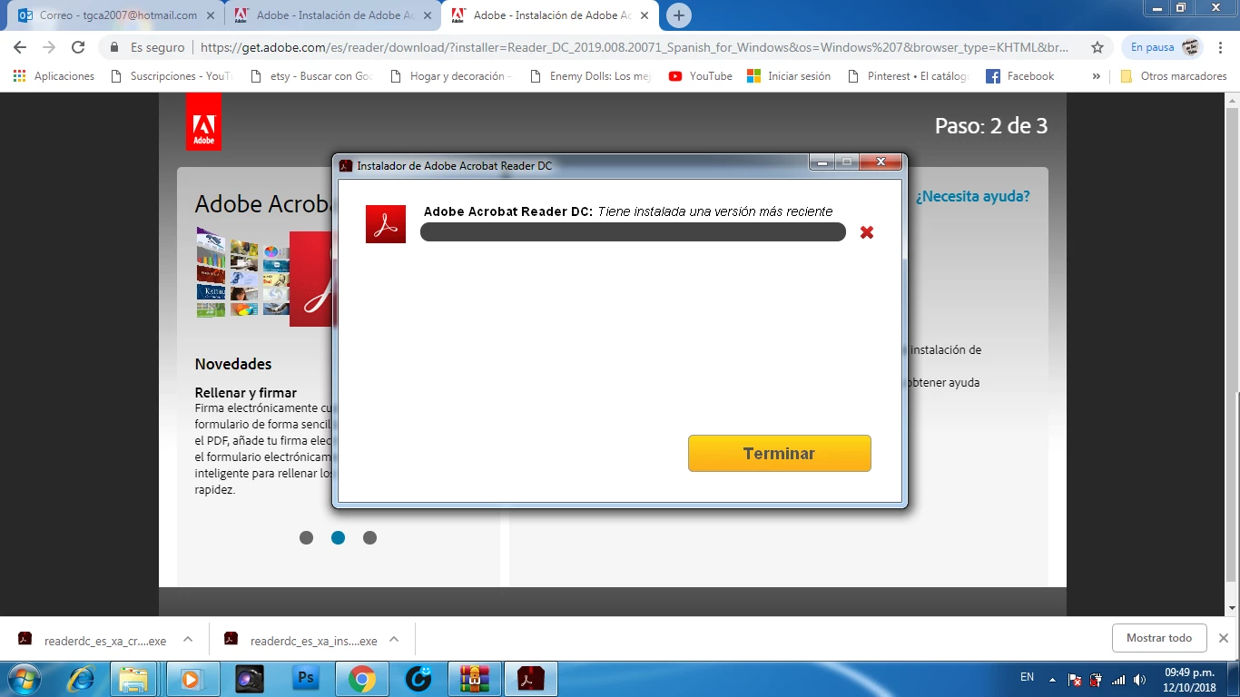Open the readerdc_es_xa_cr exe download
1240x697 pixels.
93,641
